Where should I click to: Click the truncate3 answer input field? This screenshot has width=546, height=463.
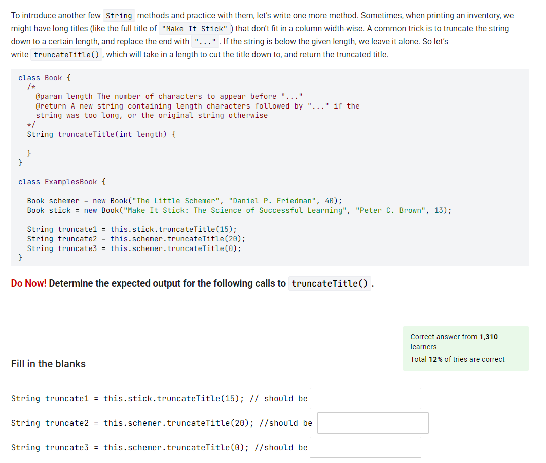(365, 447)
